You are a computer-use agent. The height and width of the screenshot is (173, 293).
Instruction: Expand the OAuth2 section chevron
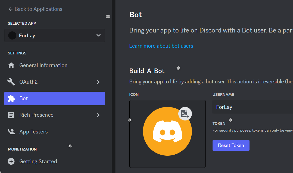[x=98, y=82]
